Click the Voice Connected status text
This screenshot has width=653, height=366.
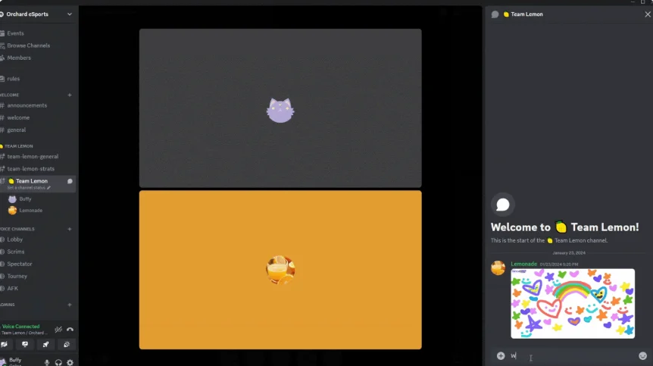click(x=20, y=327)
